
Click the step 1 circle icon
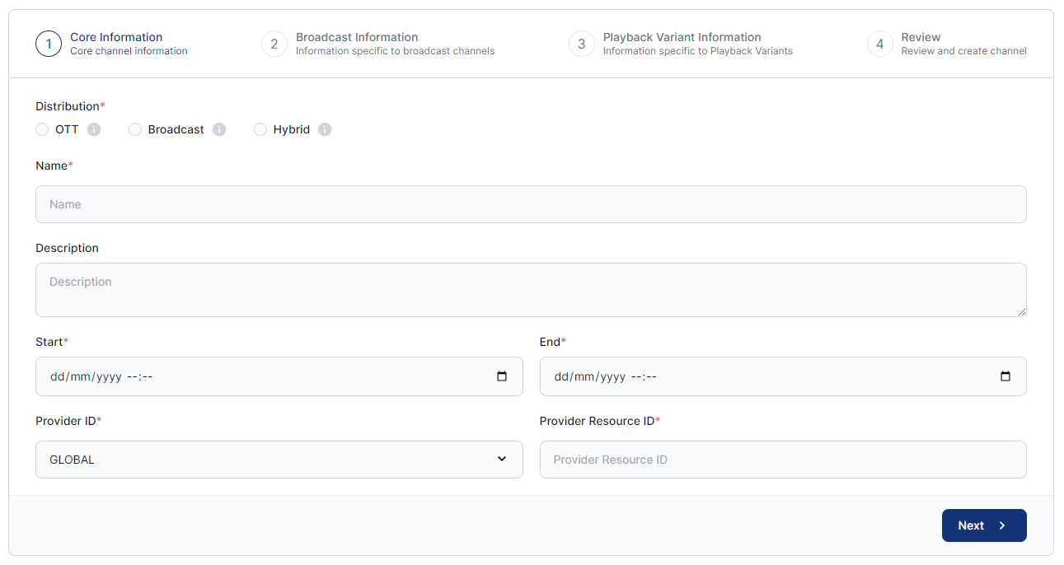pos(49,44)
